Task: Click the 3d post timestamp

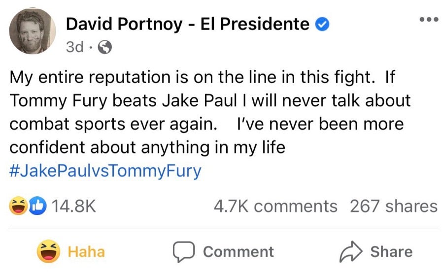Action: pyautogui.click(x=75, y=47)
